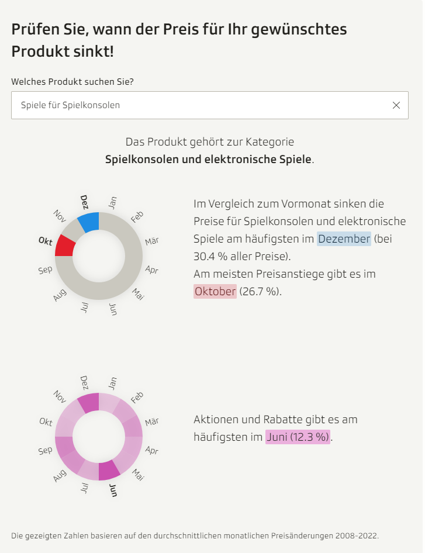Image resolution: width=425 pixels, height=553 pixels.
Task: Click the Aug label on the lower chart
Action: click(x=60, y=476)
